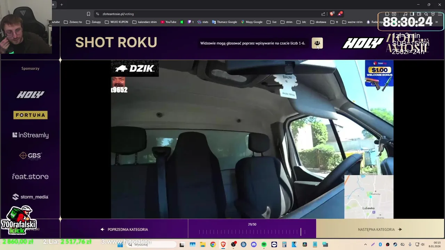Open Discord from the taskbar

pyautogui.click(x=254, y=244)
